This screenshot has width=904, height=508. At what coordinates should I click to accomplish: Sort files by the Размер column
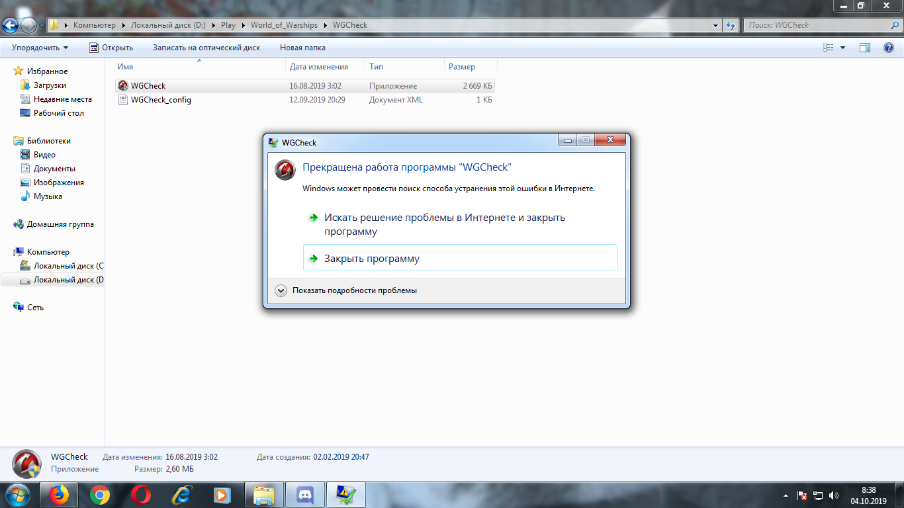[x=471, y=67]
